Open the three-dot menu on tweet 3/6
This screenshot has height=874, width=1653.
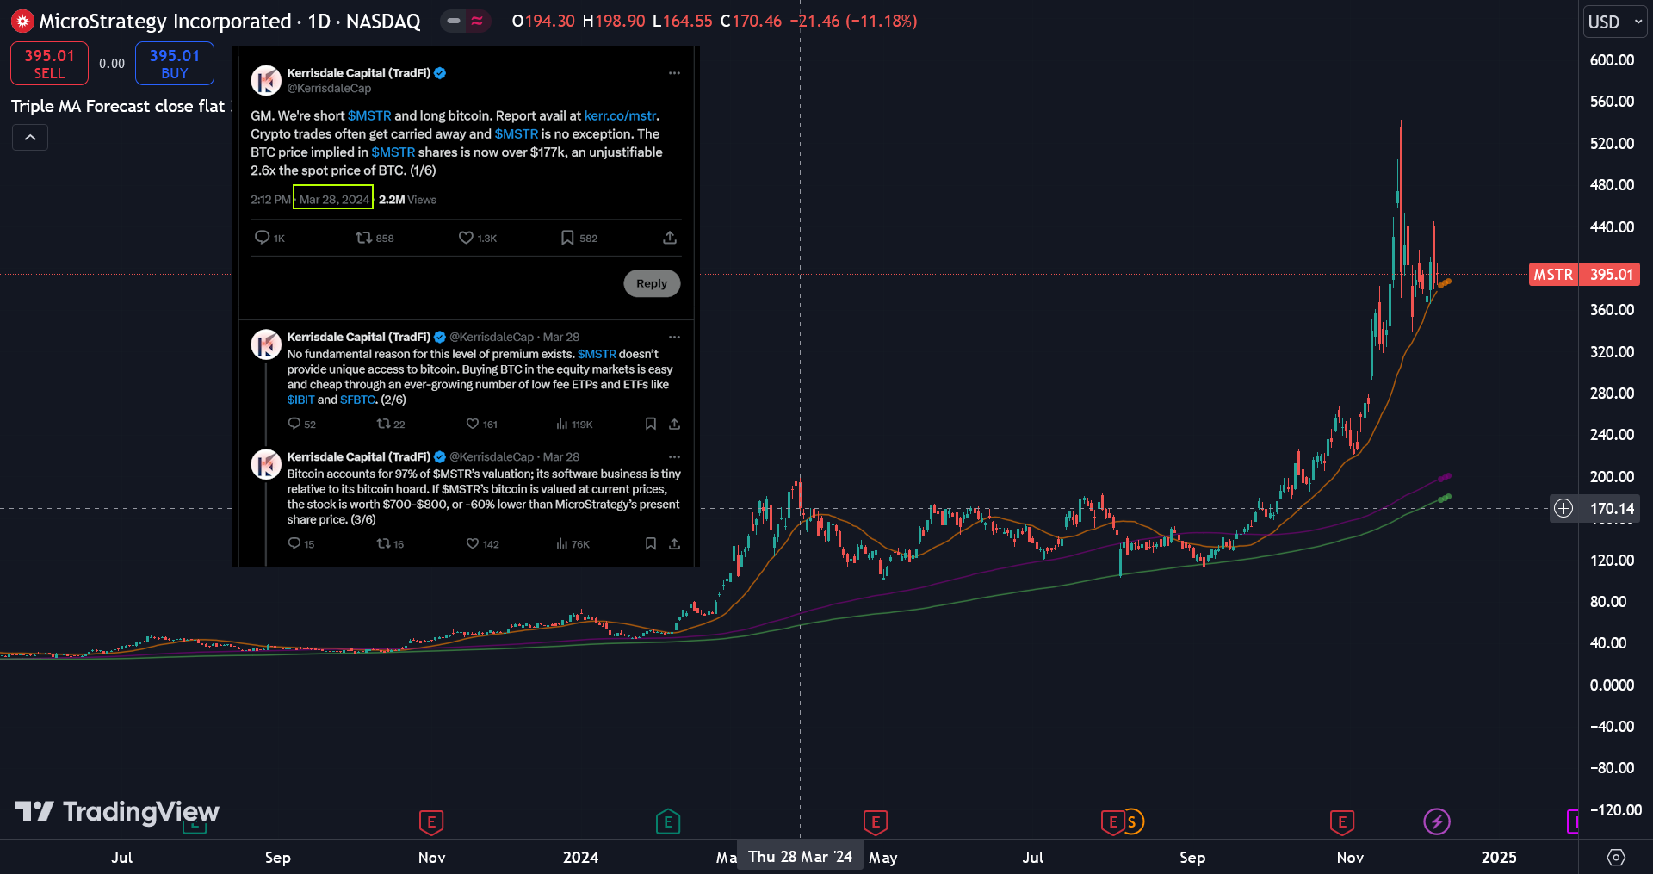point(674,456)
